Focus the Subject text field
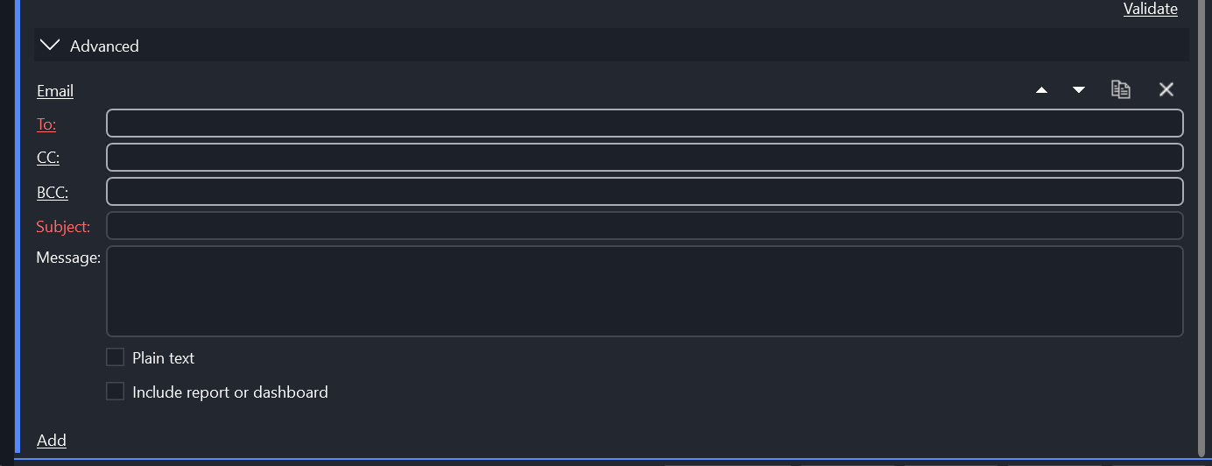Image resolution: width=1212 pixels, height=466 pixels. pos(645,226)
